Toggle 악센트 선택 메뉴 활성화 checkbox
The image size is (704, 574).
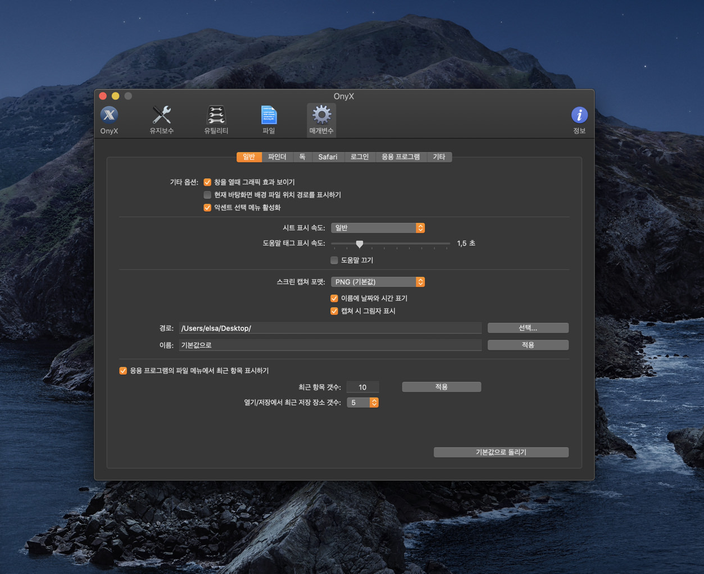[x=207, y=208]
